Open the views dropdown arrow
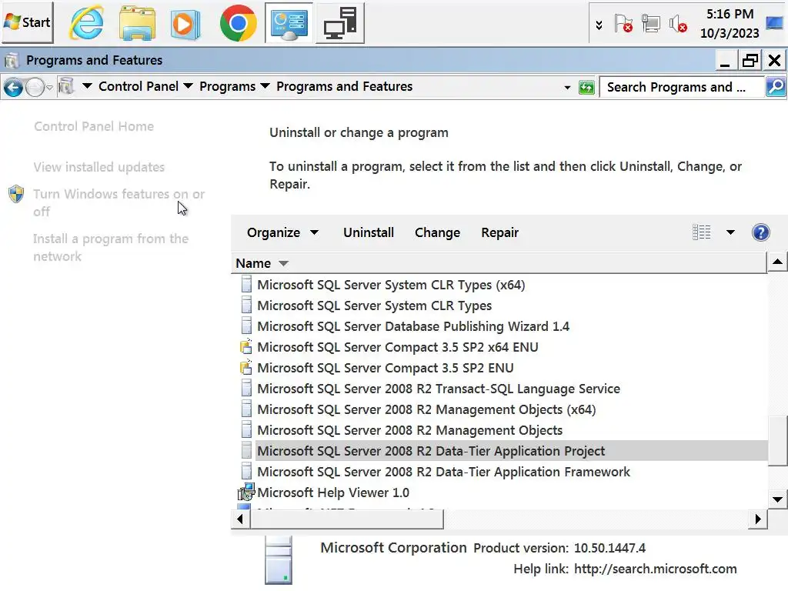 tap(730, 232)
